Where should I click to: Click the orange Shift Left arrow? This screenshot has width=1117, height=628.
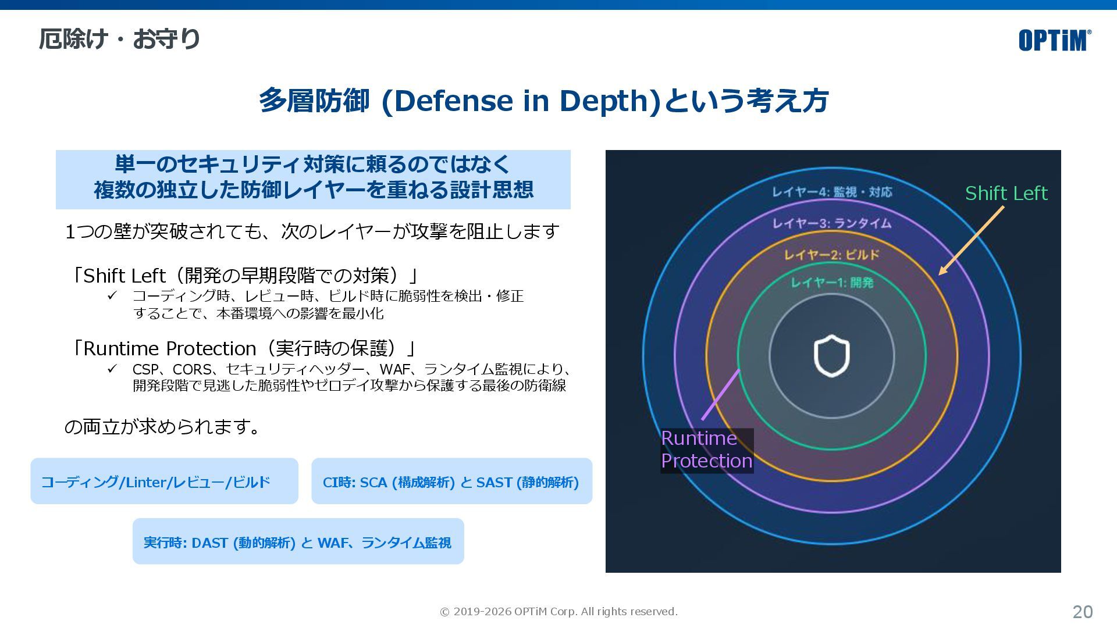coord(971,240)
